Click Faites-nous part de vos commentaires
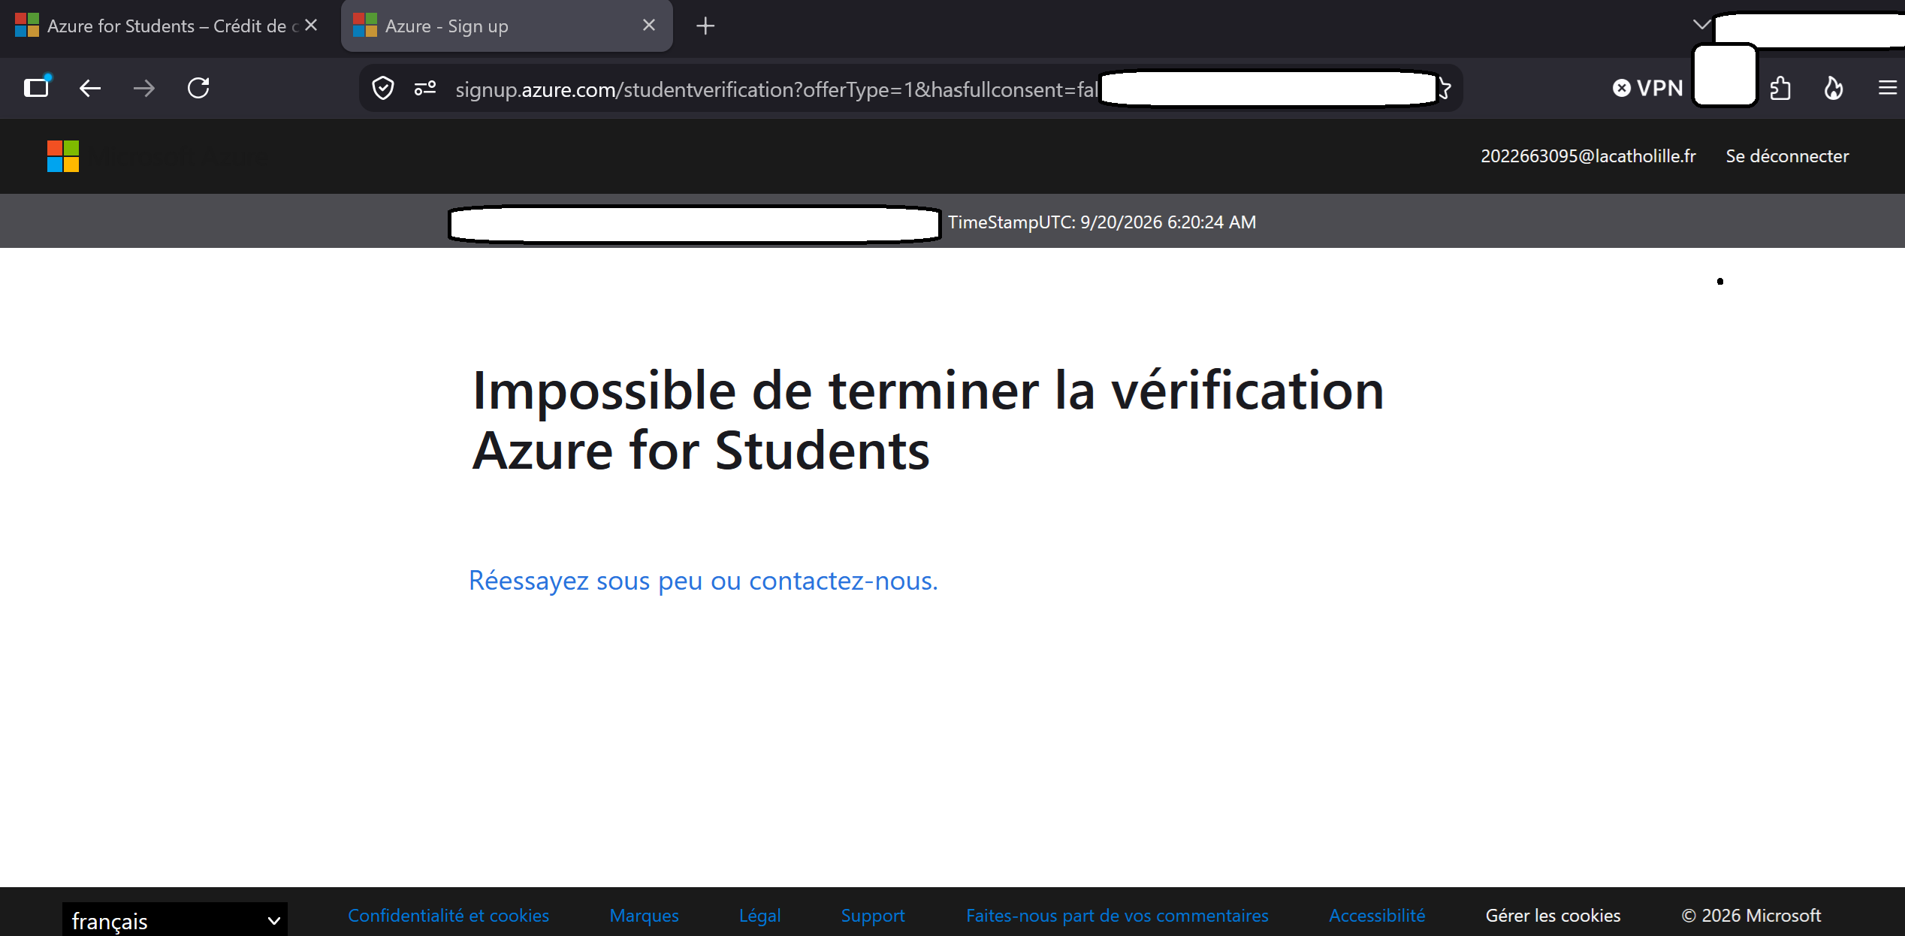 tap(1117, 916)
